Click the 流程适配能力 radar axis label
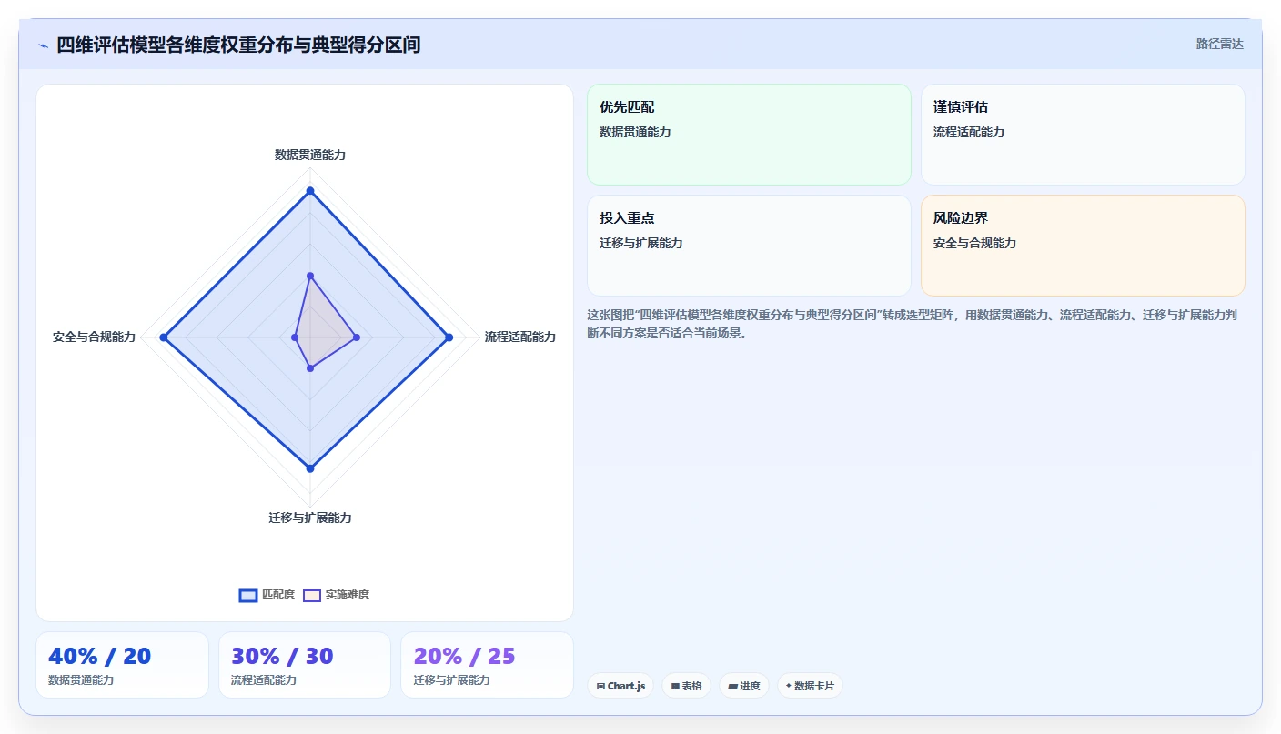The height and width of the screenshot is (734, 1281). click(x=520, y=337)
